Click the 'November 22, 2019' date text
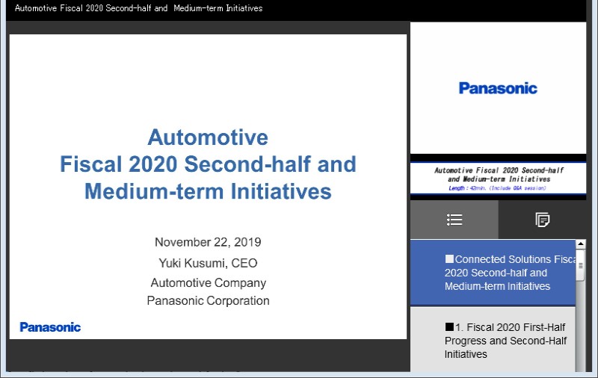This screenshot has height=378, width=598. click(x=208, y=242)
